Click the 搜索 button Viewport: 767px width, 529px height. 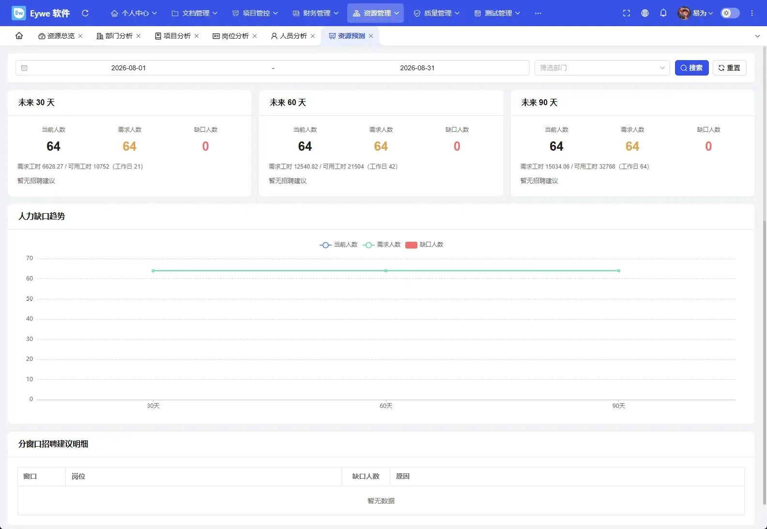[x=691, y=68]
